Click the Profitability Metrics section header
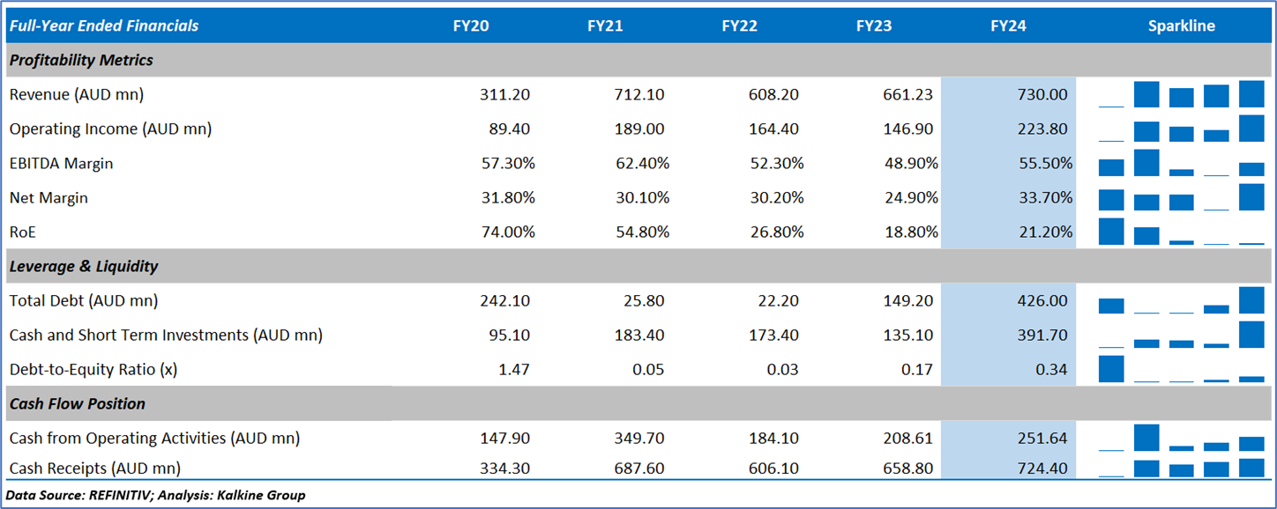Screen dimensions: 1277x509 (x=81, y=60)
